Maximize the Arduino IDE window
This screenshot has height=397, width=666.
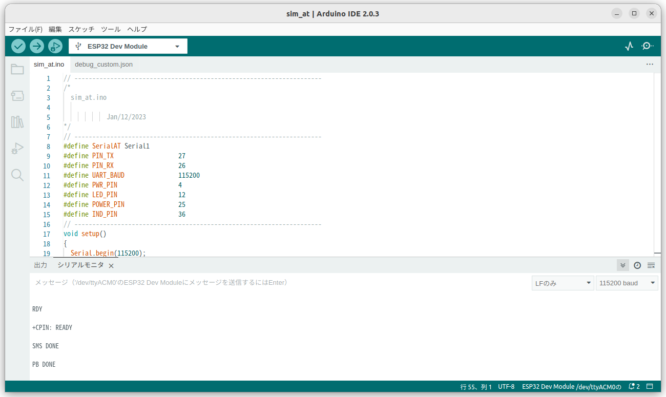pyautogui.click(x=634, y=13)
